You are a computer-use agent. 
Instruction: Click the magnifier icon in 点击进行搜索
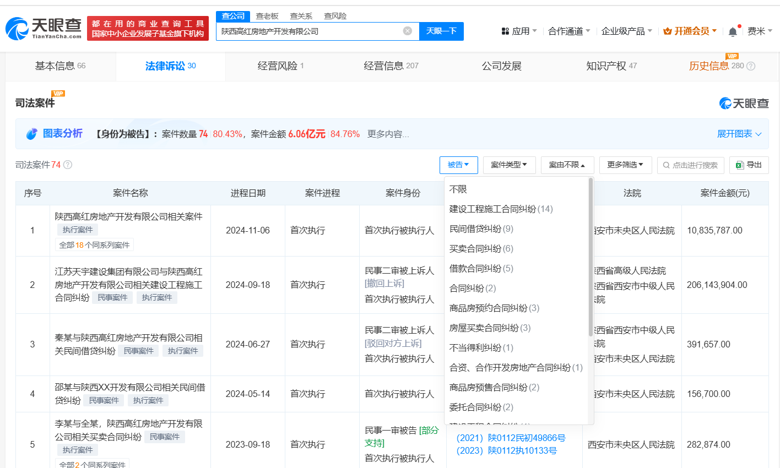[667, 165]
